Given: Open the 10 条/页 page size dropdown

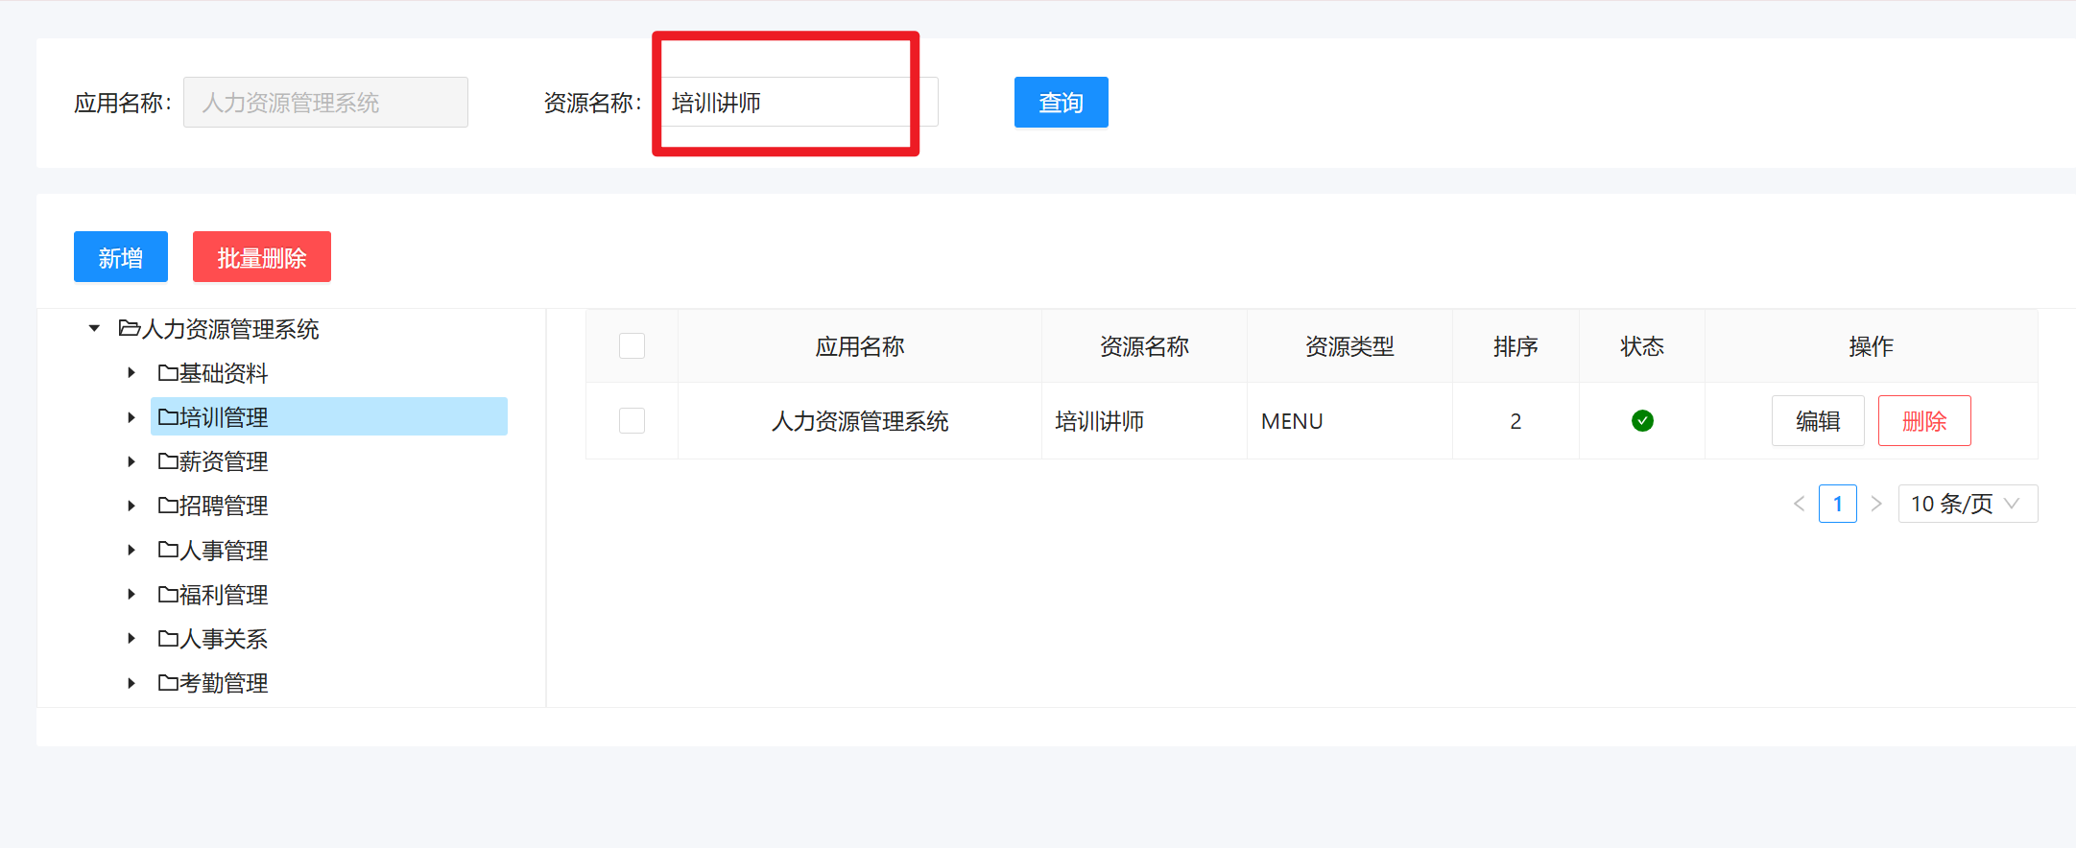Looking at the screenshot, I should tap(1967, 504).
